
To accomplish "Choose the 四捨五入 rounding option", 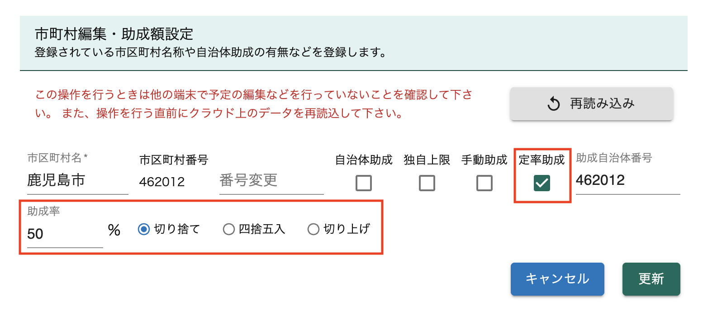I will point(229,230).
